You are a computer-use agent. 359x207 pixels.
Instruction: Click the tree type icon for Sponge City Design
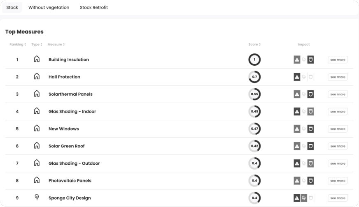37,197
